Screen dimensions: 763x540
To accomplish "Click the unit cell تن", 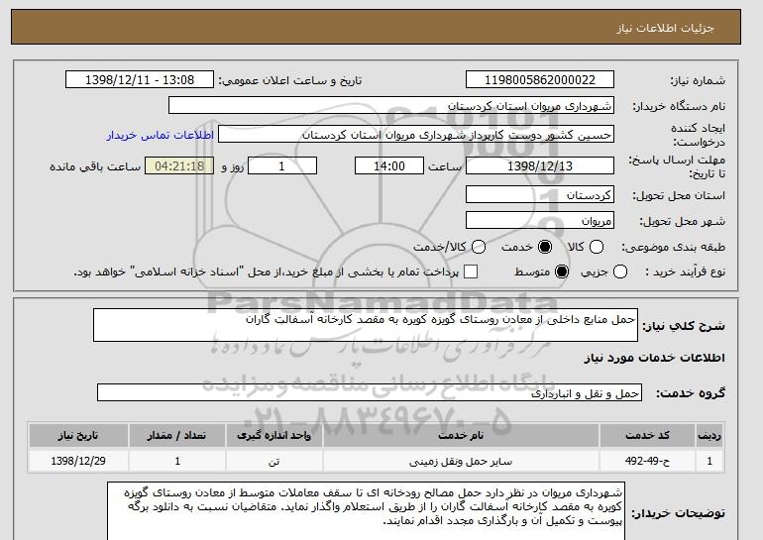I will click(x=273, y=461).
